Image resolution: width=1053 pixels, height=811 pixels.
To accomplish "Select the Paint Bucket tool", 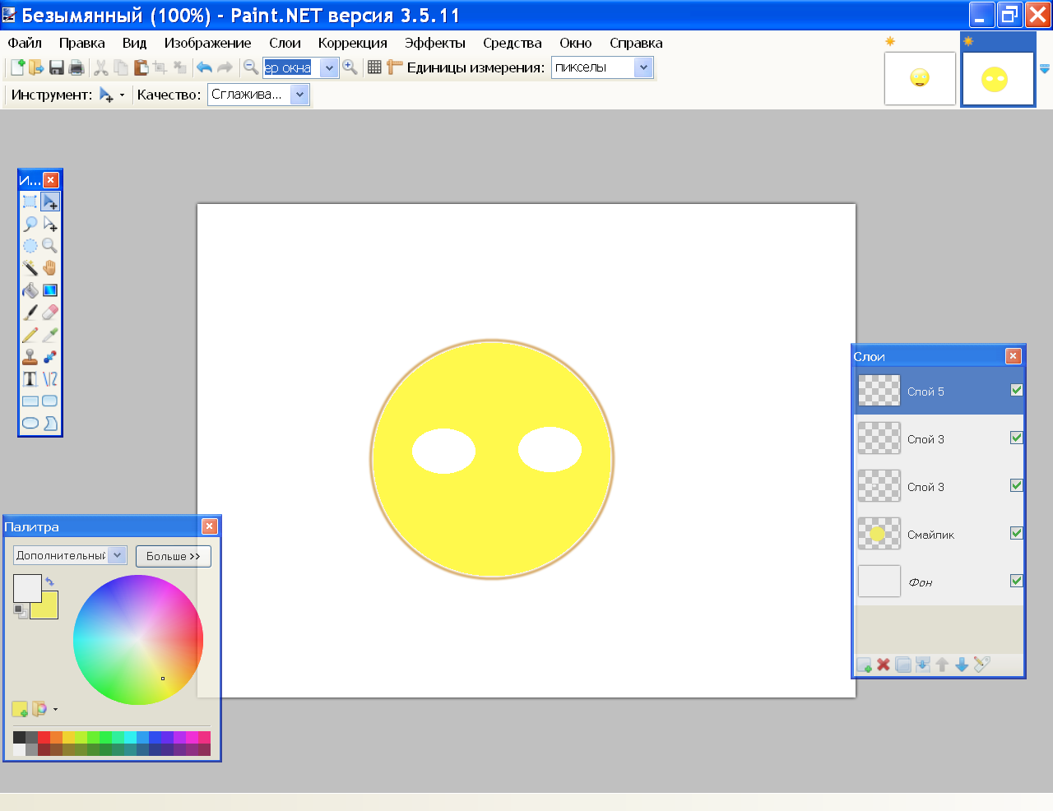I will pyautogui.click(x=30, y=290).
